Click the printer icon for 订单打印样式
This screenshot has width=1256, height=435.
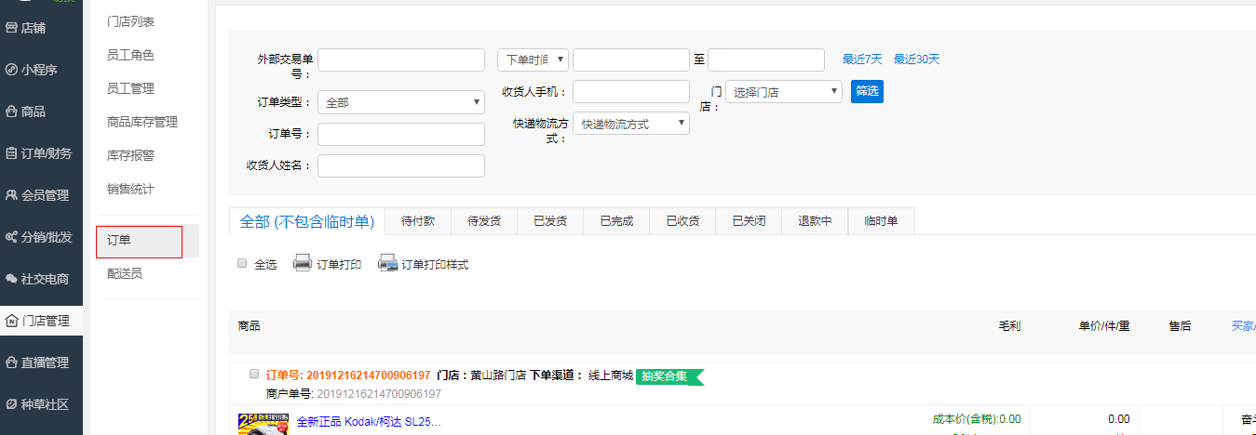387,264
